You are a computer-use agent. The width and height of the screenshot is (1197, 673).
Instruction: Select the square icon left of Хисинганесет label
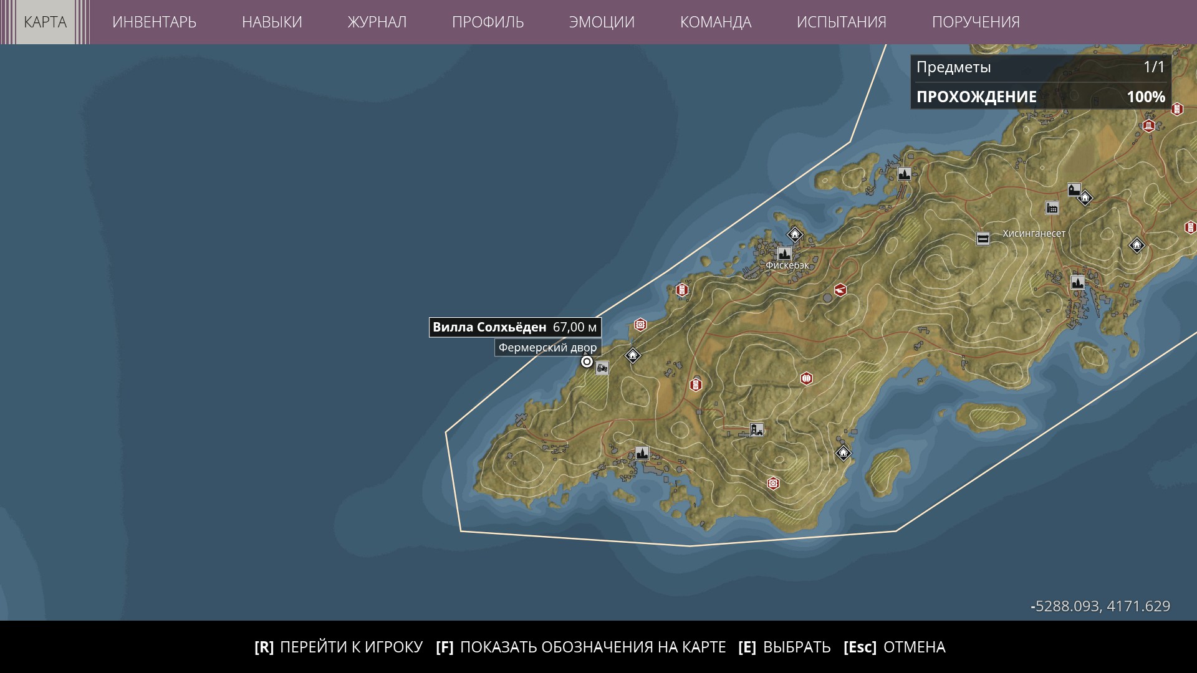(x=983, y=238)
